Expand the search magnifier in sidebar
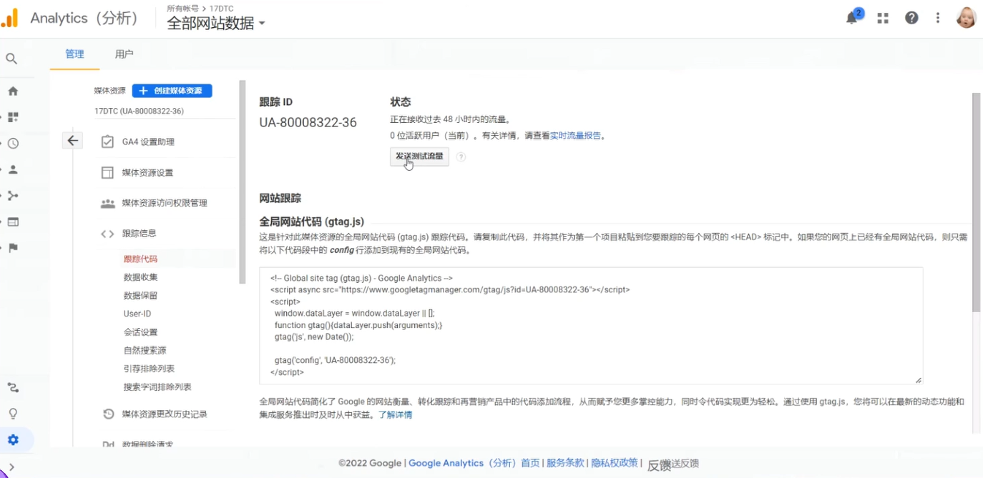 tap(11, 58)
